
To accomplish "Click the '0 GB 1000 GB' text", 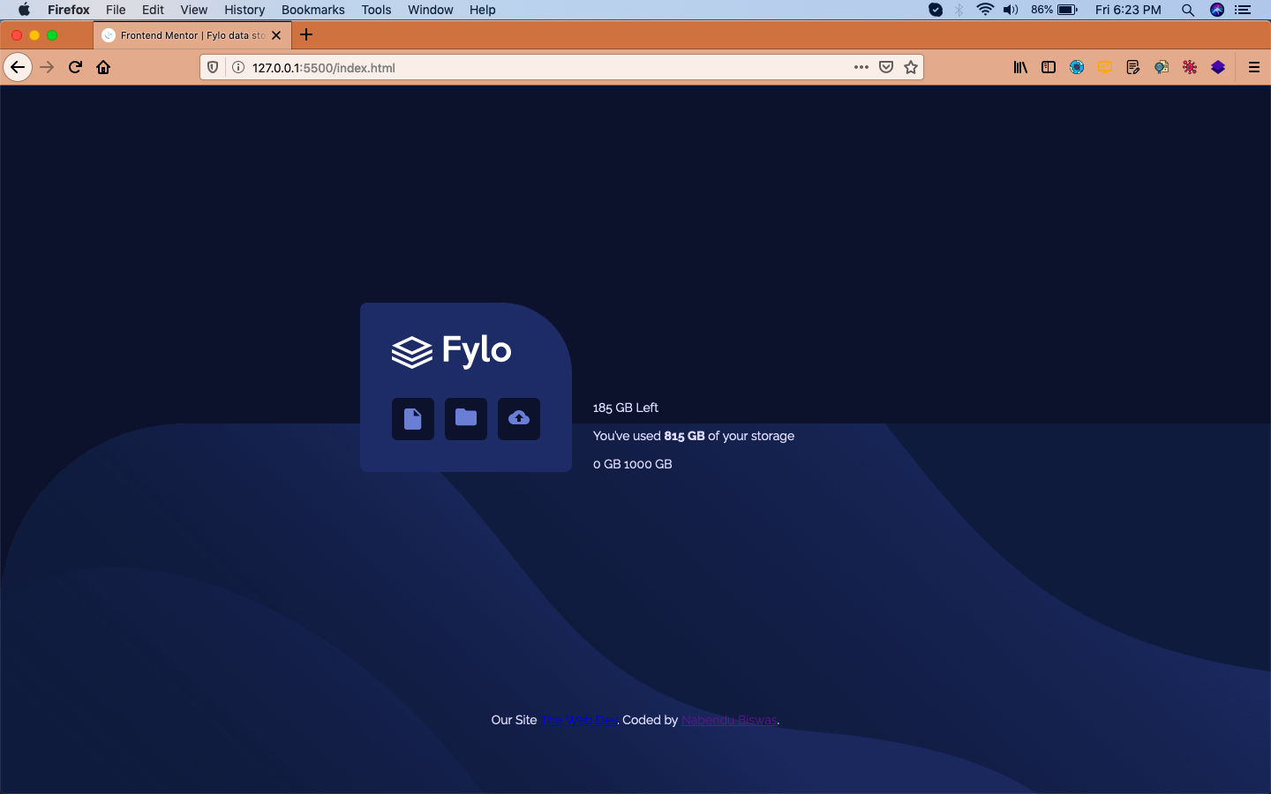I will pos(633,464).
